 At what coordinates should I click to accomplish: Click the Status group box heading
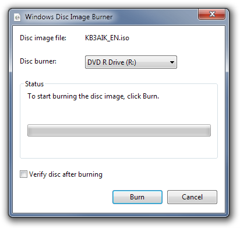click(34, 84)
